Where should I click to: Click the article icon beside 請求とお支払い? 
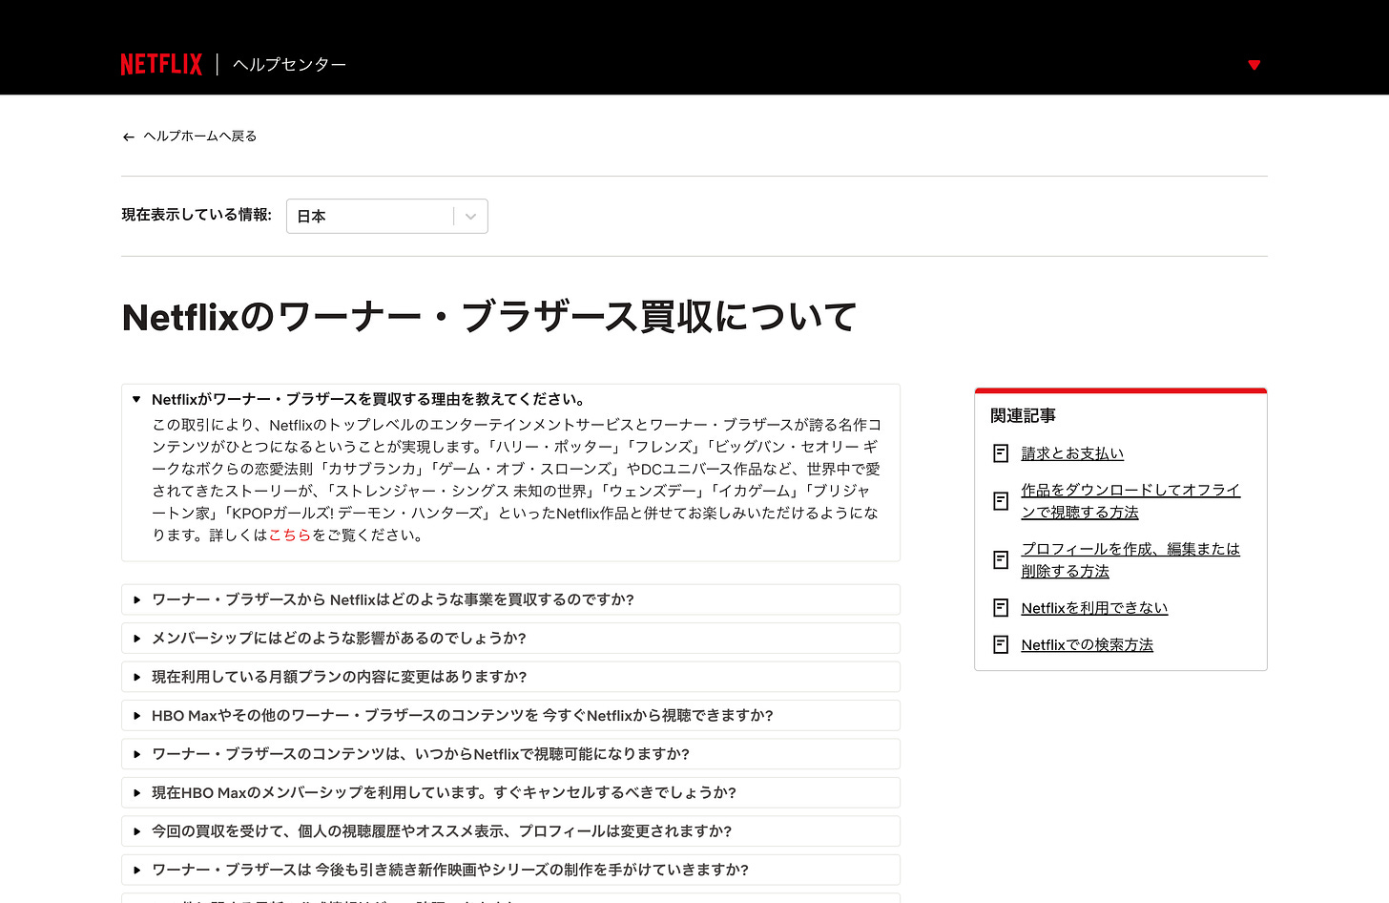[1000, 453]
